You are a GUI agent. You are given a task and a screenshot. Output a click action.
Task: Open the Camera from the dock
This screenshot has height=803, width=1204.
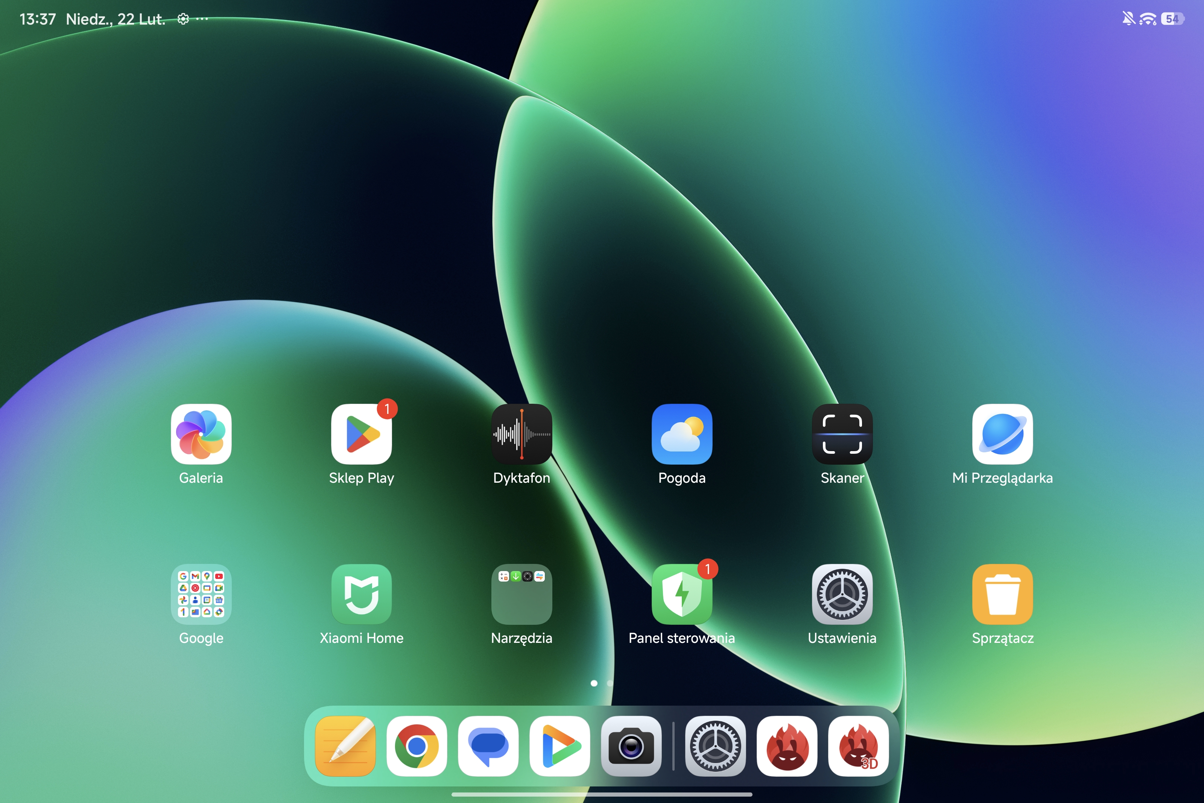631,745
